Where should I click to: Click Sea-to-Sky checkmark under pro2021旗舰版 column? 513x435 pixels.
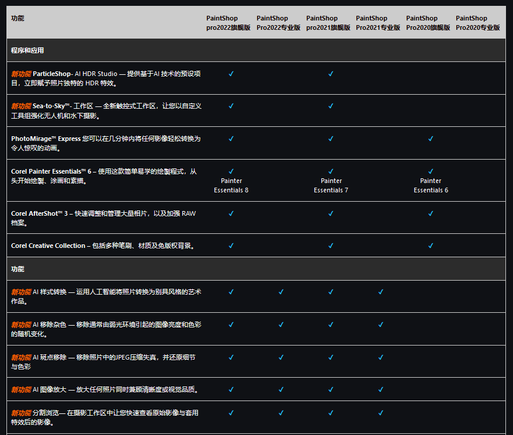(331, 106)
